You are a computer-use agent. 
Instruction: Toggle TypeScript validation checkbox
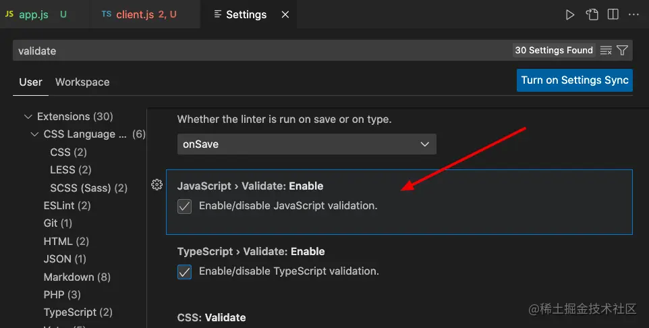point(185,272)
